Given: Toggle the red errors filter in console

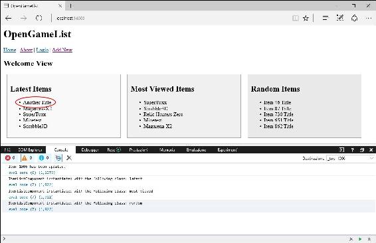Looking at the screenshot, I should [x=10, y=158].
